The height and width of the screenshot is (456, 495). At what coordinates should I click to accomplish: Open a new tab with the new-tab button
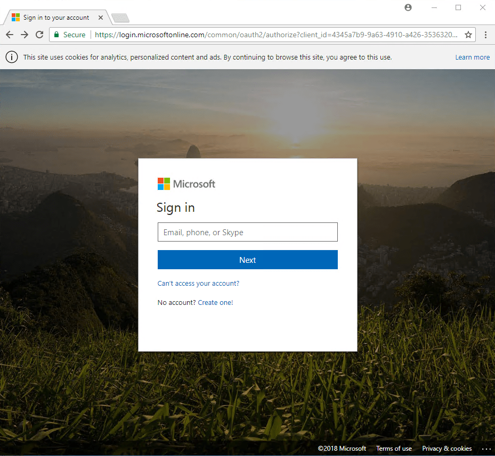click(120, 18)
